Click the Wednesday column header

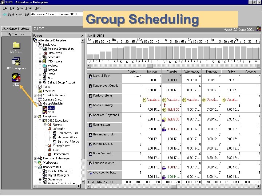tap(192, 72)
